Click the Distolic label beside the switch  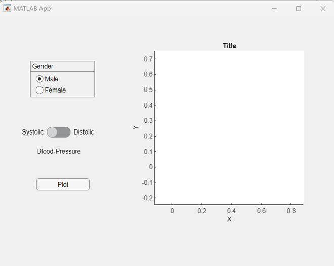click(84, 132)
